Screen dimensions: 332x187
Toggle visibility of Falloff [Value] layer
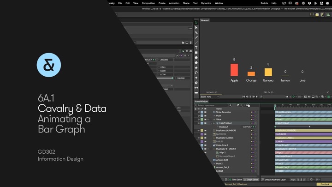coord(199,123)
